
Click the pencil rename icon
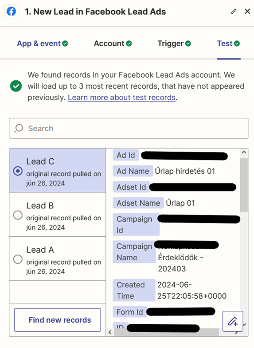coord(234,12)
